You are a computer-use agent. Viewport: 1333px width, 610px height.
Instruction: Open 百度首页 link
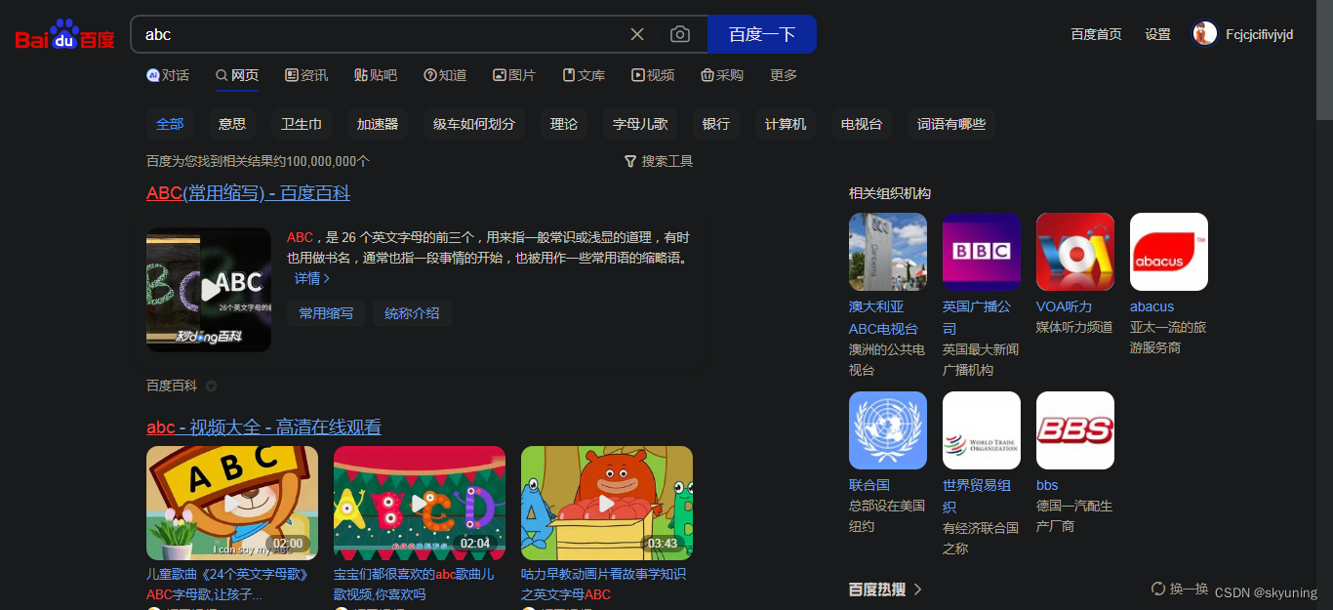point(1096,34)
